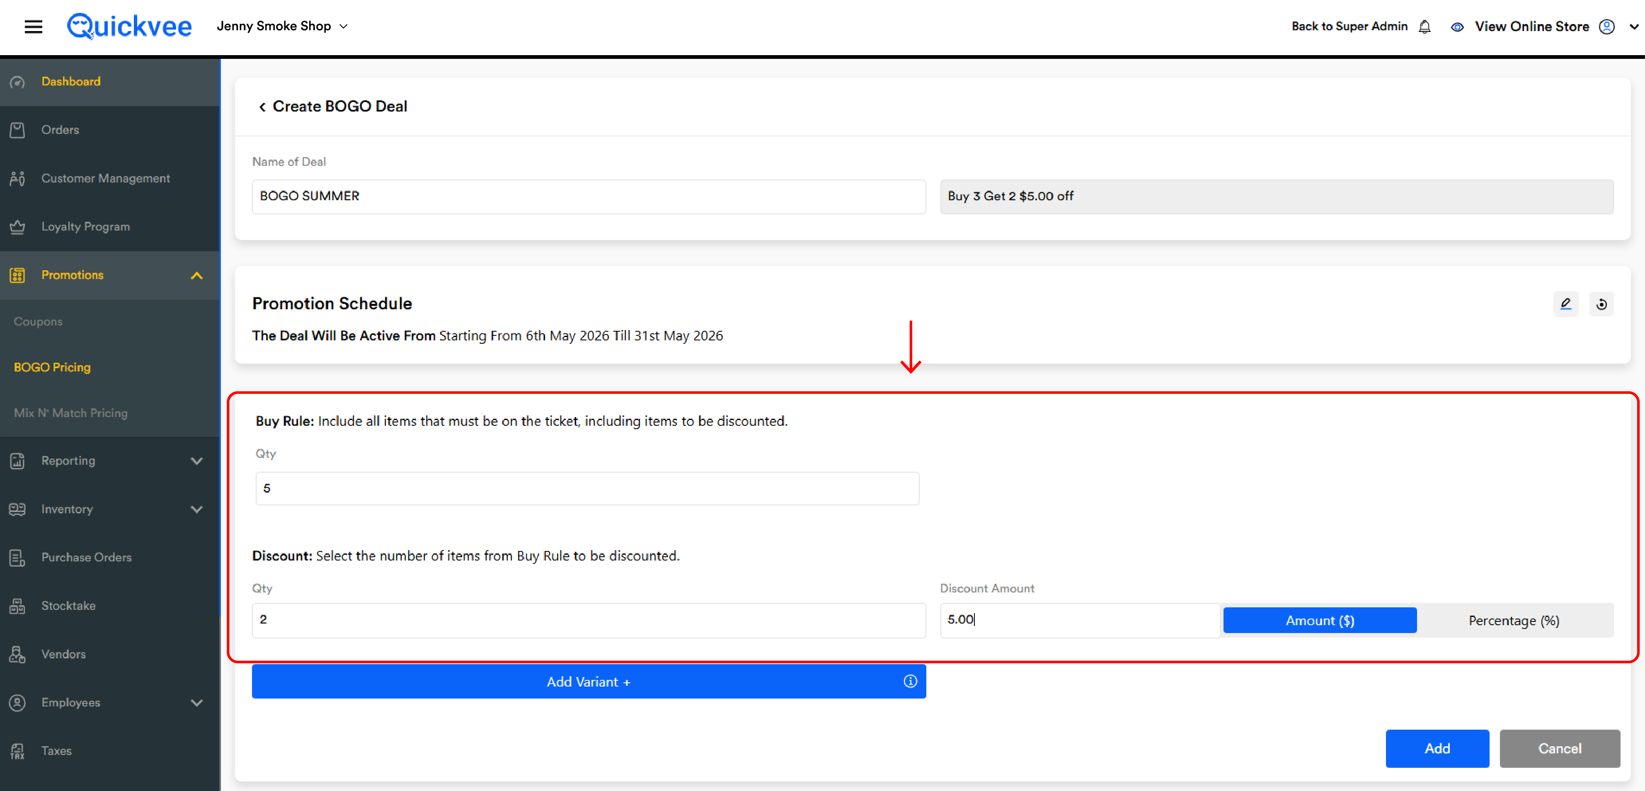Click the edit pencil icon in Promotion Schedule
The height and width of the screenshot is (791, 1645).
click(x=1566, y=304)
